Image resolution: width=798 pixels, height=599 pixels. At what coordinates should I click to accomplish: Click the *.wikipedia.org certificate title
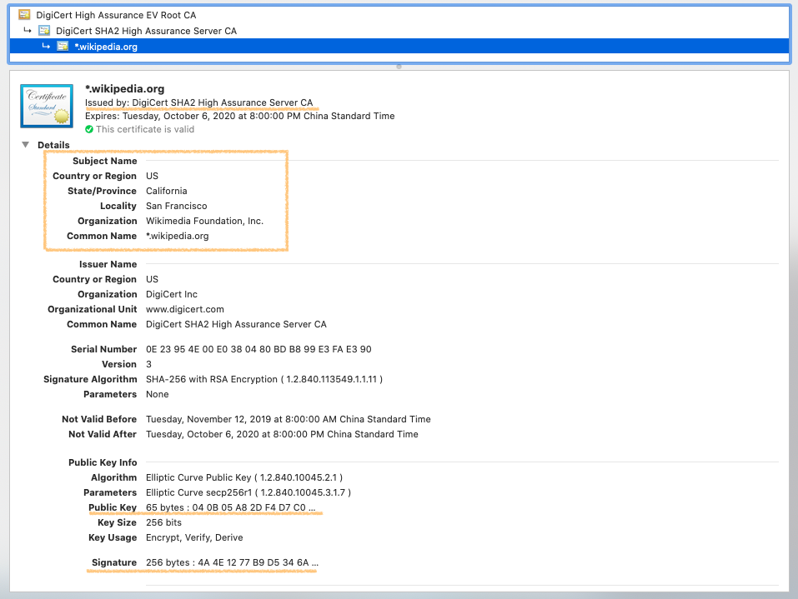point(125,89)
